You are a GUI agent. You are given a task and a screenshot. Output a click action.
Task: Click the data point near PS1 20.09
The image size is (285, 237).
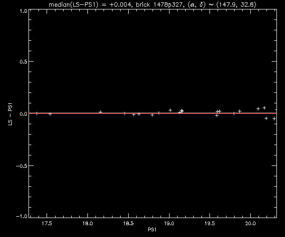[x=258, y=109]
